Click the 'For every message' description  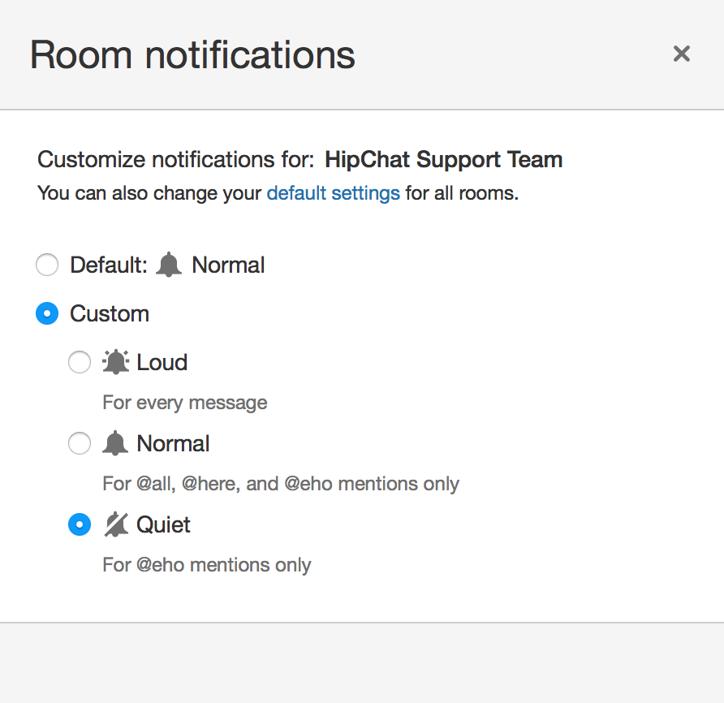coord(185,403)
